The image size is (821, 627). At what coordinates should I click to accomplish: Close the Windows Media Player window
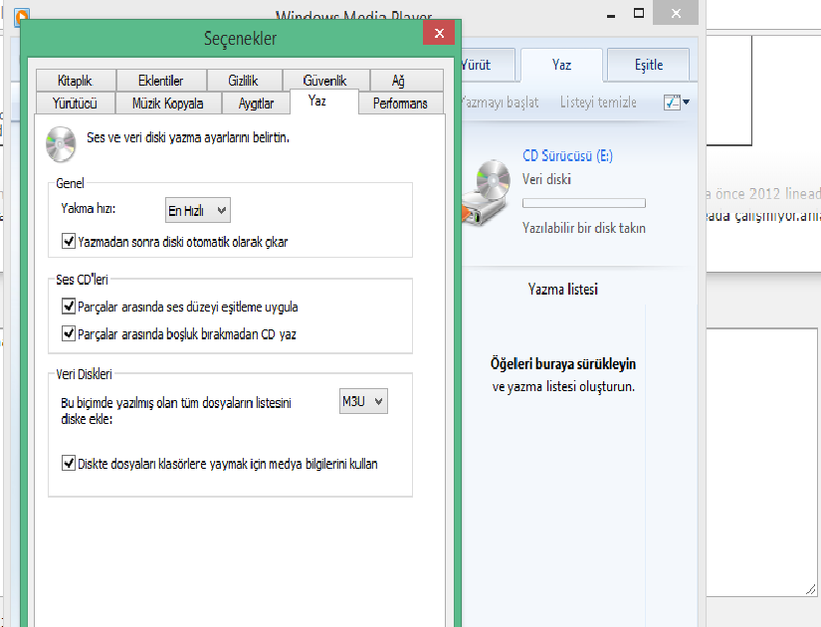pyautogui.click(x=676, y=13)
